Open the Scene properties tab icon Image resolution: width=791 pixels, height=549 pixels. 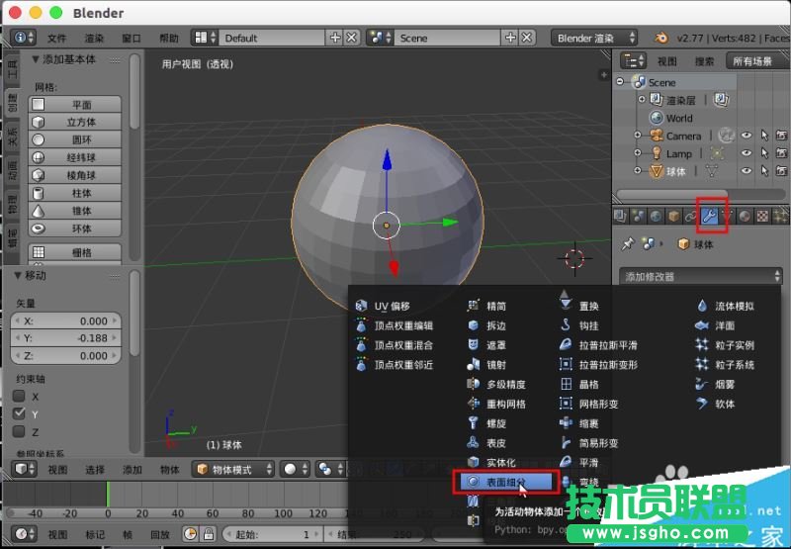pos(638,217)
